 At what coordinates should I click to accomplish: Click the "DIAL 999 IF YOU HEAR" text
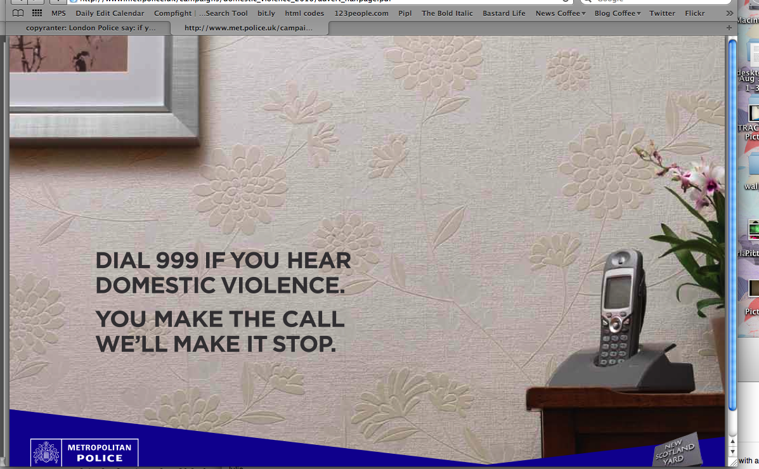223,260
